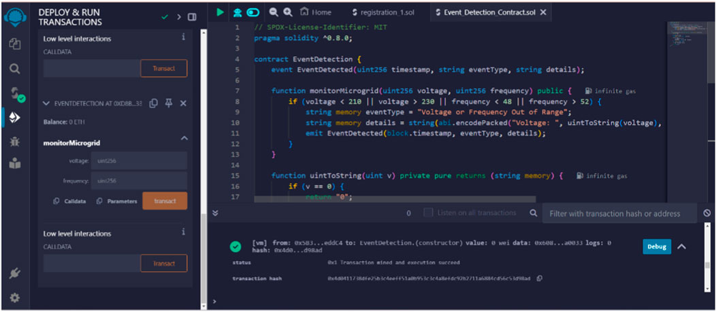
Task: Click the green success status icon
Action: coord(235,247)
